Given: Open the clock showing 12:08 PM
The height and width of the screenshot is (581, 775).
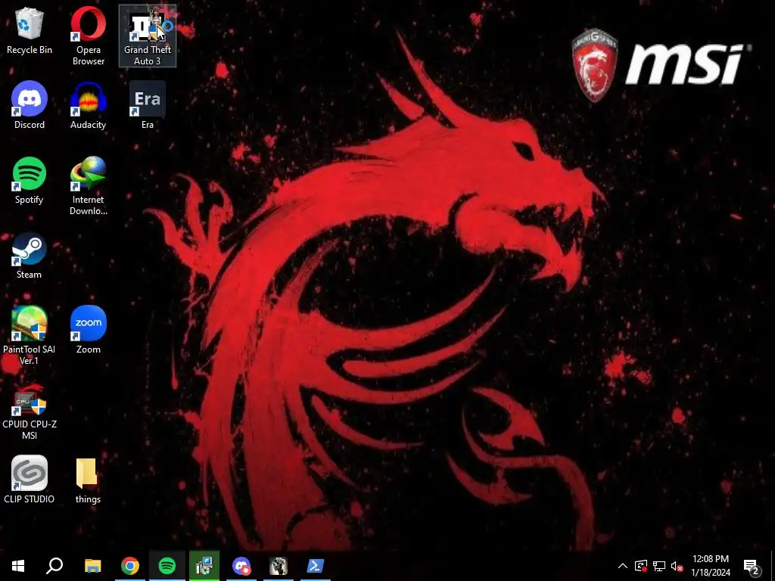Looking at the screenshot, I should [711, 566].
